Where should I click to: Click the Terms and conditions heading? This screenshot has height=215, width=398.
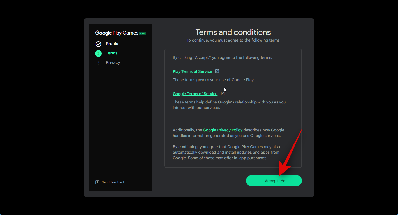pos(233,32)
